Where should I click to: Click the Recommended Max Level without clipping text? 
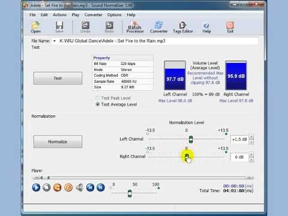[x=205, y=78]
